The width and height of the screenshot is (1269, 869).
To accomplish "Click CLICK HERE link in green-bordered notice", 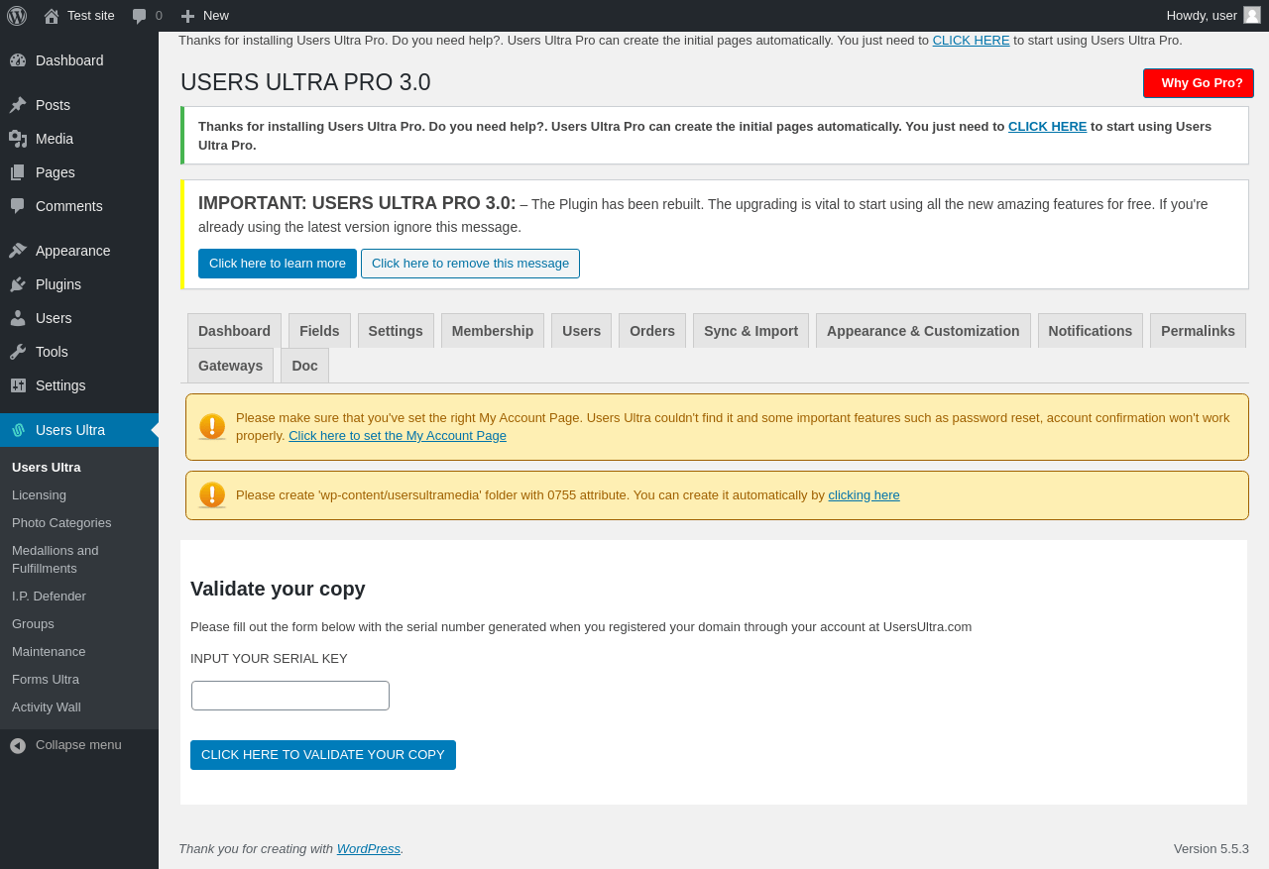I will point(1047,127).
